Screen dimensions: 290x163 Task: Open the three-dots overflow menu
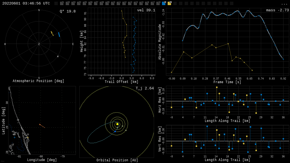pyautogui.click(x=284, y=3)
